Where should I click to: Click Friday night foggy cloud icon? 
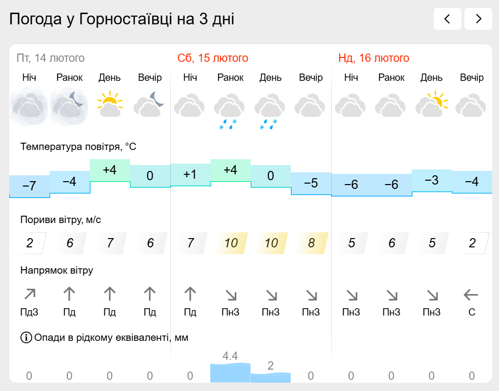pyautogui.click(x=29, y=107)
